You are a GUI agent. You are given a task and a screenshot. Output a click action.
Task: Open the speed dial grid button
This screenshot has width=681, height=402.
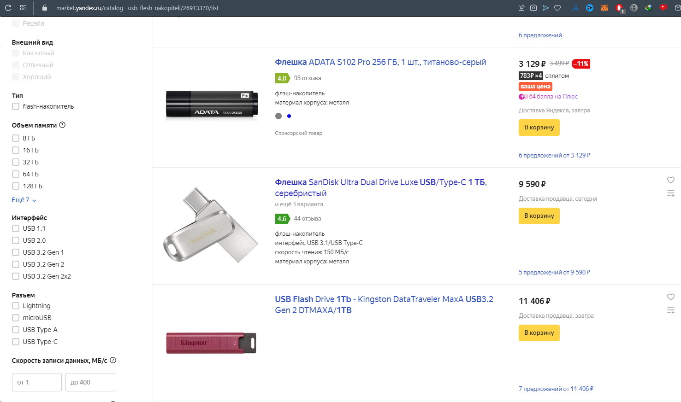pyautogui.click(x=24, y=8)
